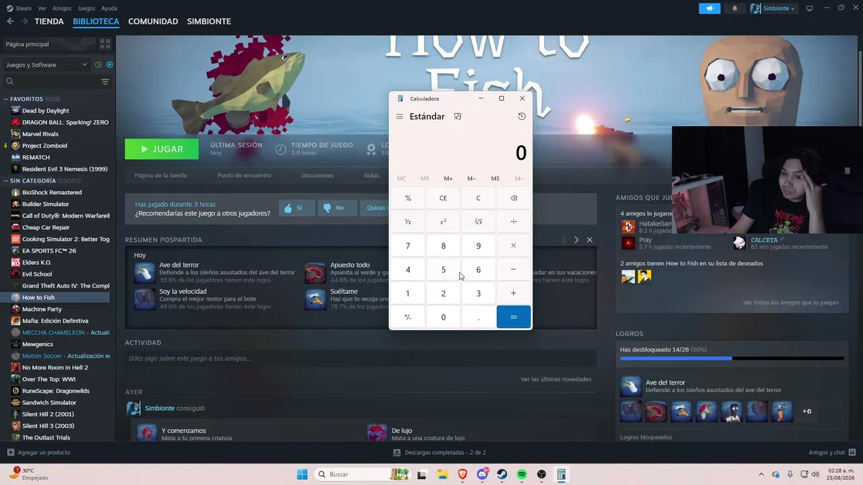
Task: Show next post-game summary with right chevron
Action: (576, 240)
